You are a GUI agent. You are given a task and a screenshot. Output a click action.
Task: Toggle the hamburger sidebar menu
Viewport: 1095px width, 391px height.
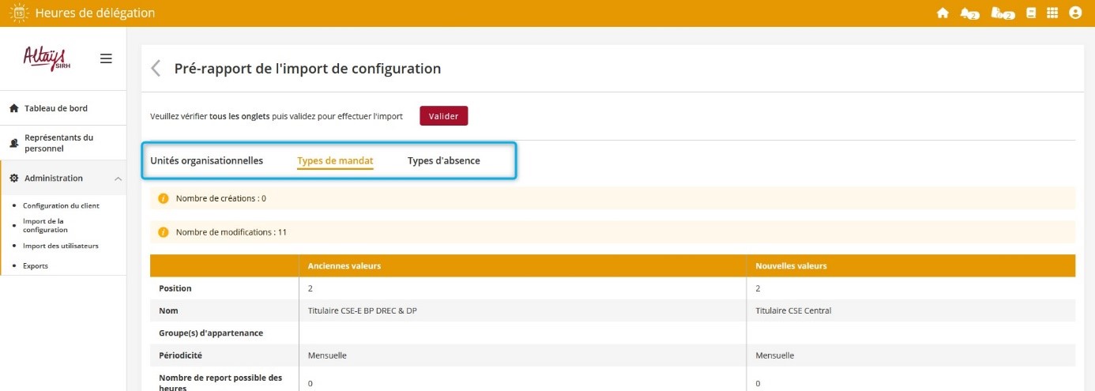[x=106, y=58]
